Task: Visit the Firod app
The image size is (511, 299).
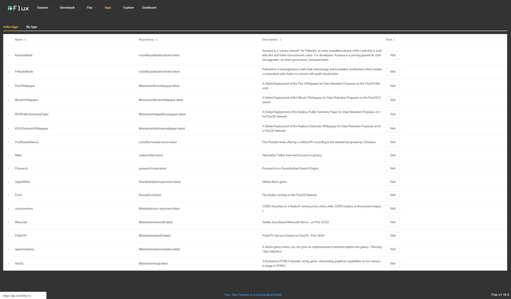Action: point(393,195)
